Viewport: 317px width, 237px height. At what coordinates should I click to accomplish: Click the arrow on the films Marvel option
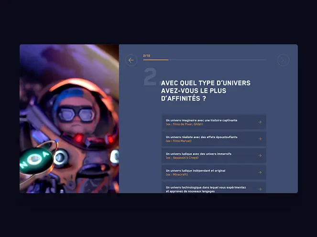(x=260, y=139)
